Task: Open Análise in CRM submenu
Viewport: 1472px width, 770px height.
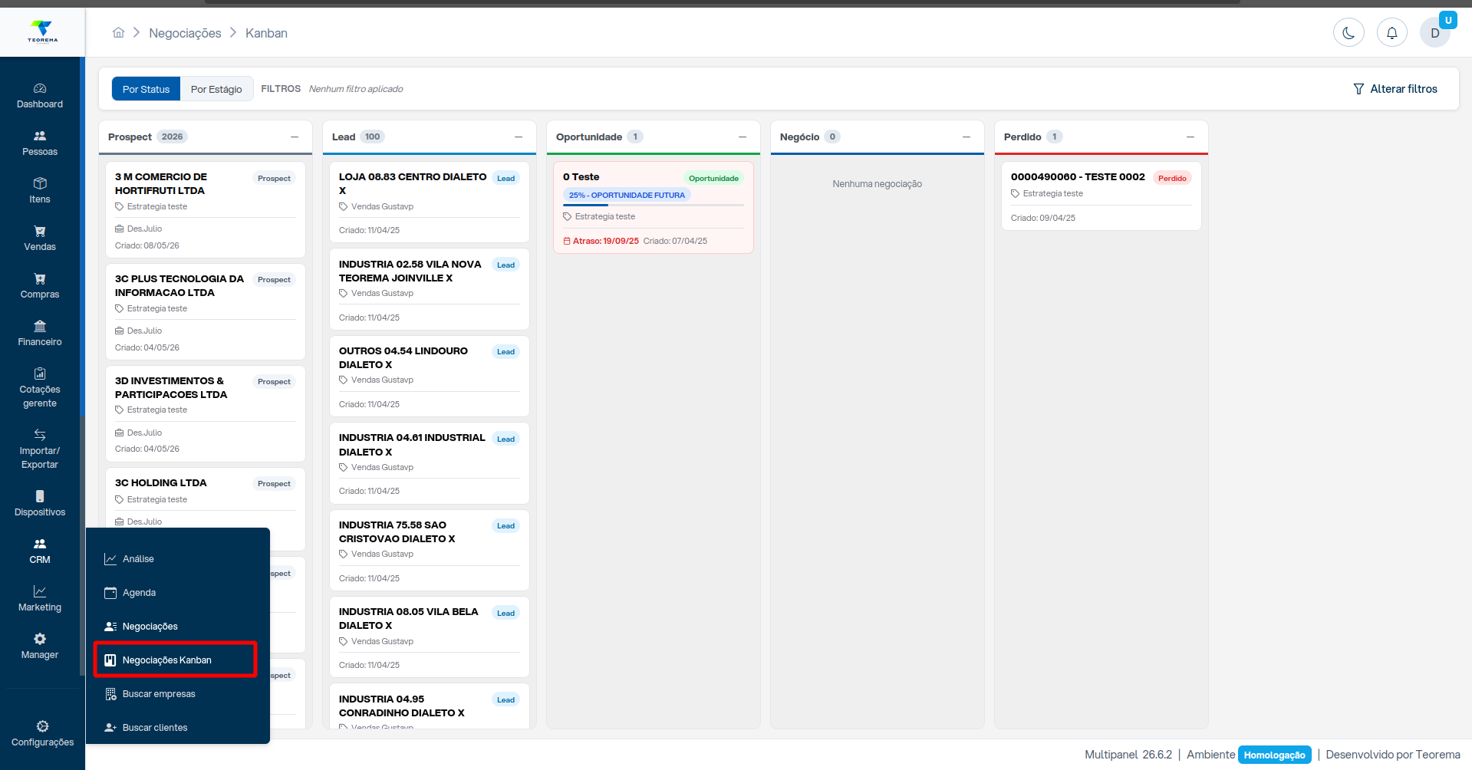Action: click(178, 559)
